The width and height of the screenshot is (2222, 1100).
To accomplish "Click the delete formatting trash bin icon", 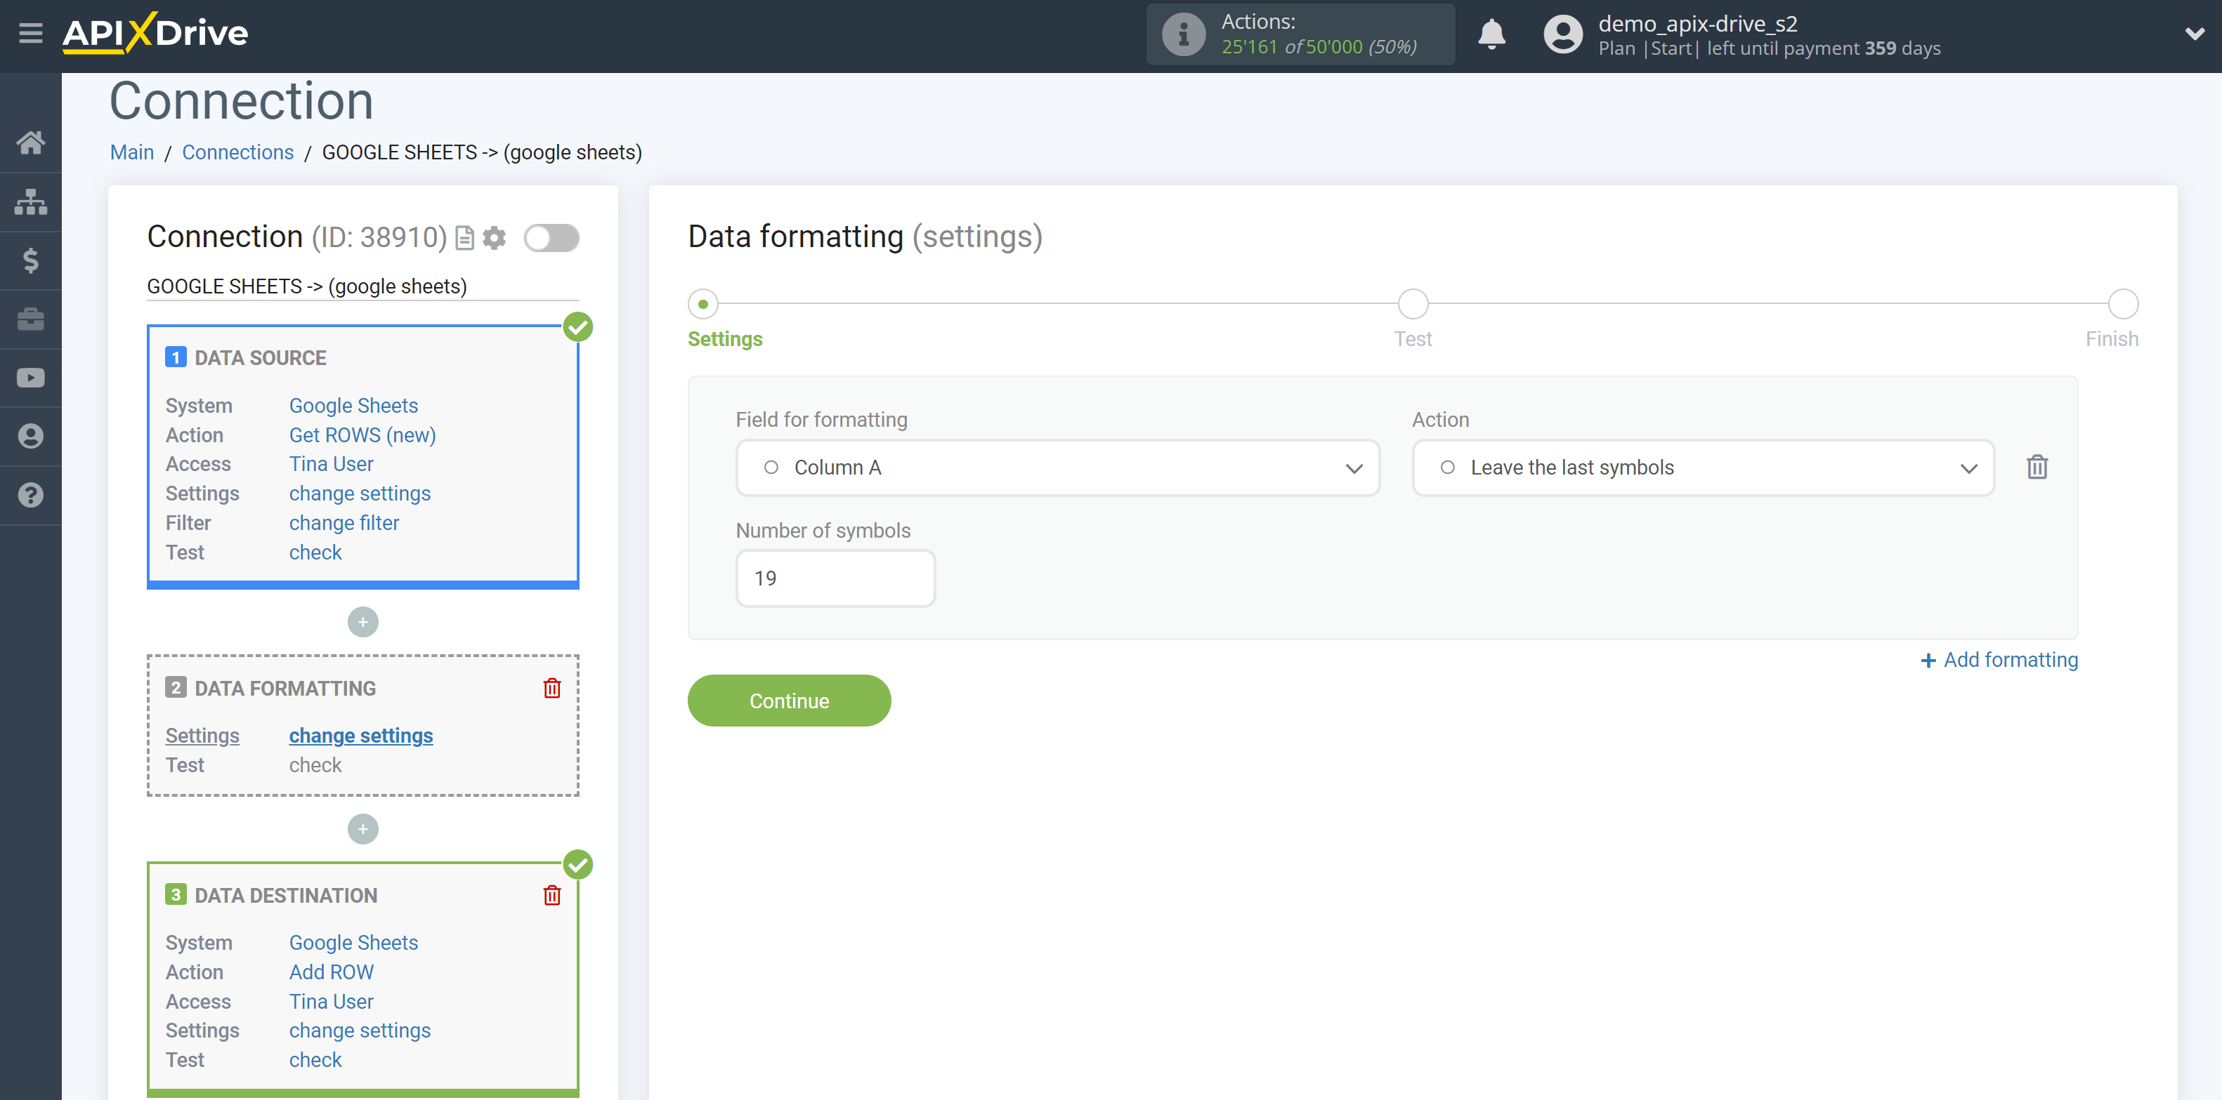I will (2038, 466).
